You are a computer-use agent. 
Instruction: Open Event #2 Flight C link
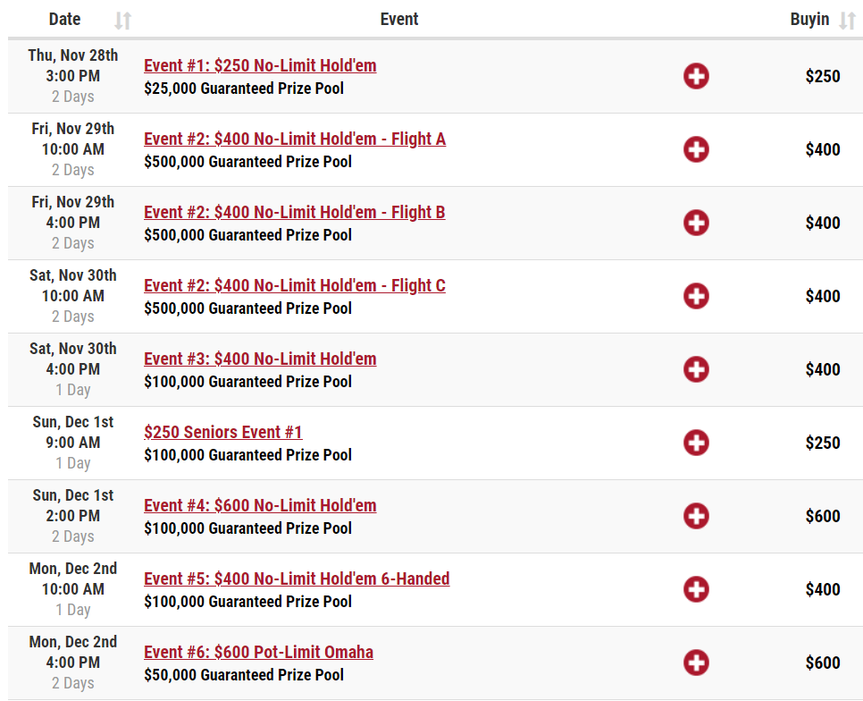pos(295,285)
